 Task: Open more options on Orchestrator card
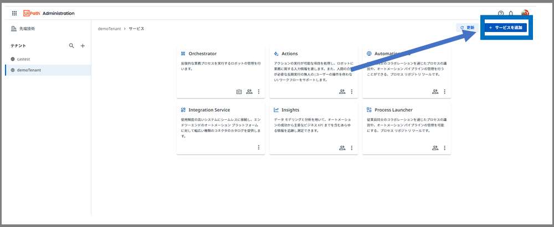259,92
